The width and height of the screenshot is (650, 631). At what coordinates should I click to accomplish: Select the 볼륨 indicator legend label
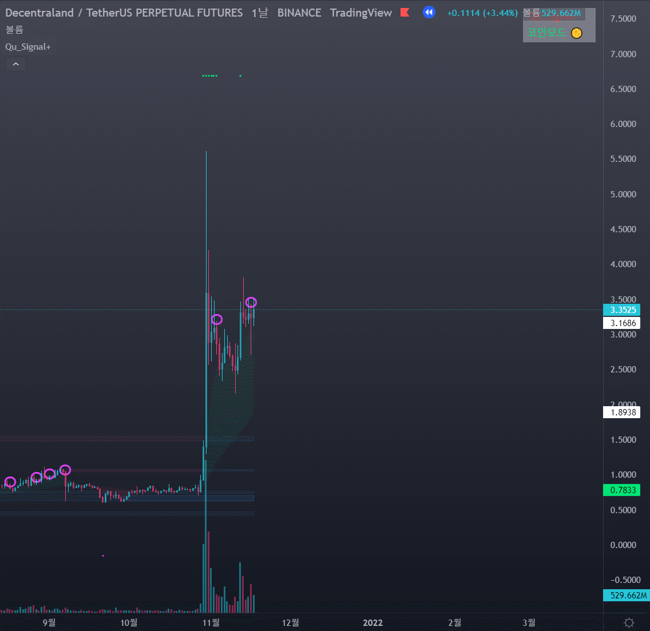click(14, 30)
